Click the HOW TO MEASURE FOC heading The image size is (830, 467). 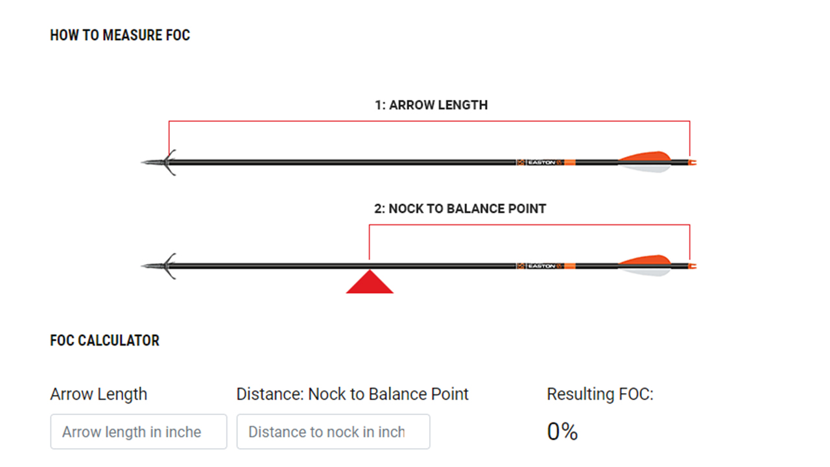[120, 36]
